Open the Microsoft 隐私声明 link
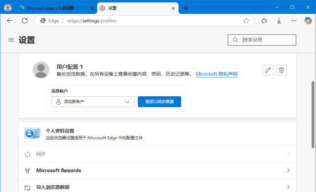The width and height of the screenshot is (316, 192). point(216,74)
